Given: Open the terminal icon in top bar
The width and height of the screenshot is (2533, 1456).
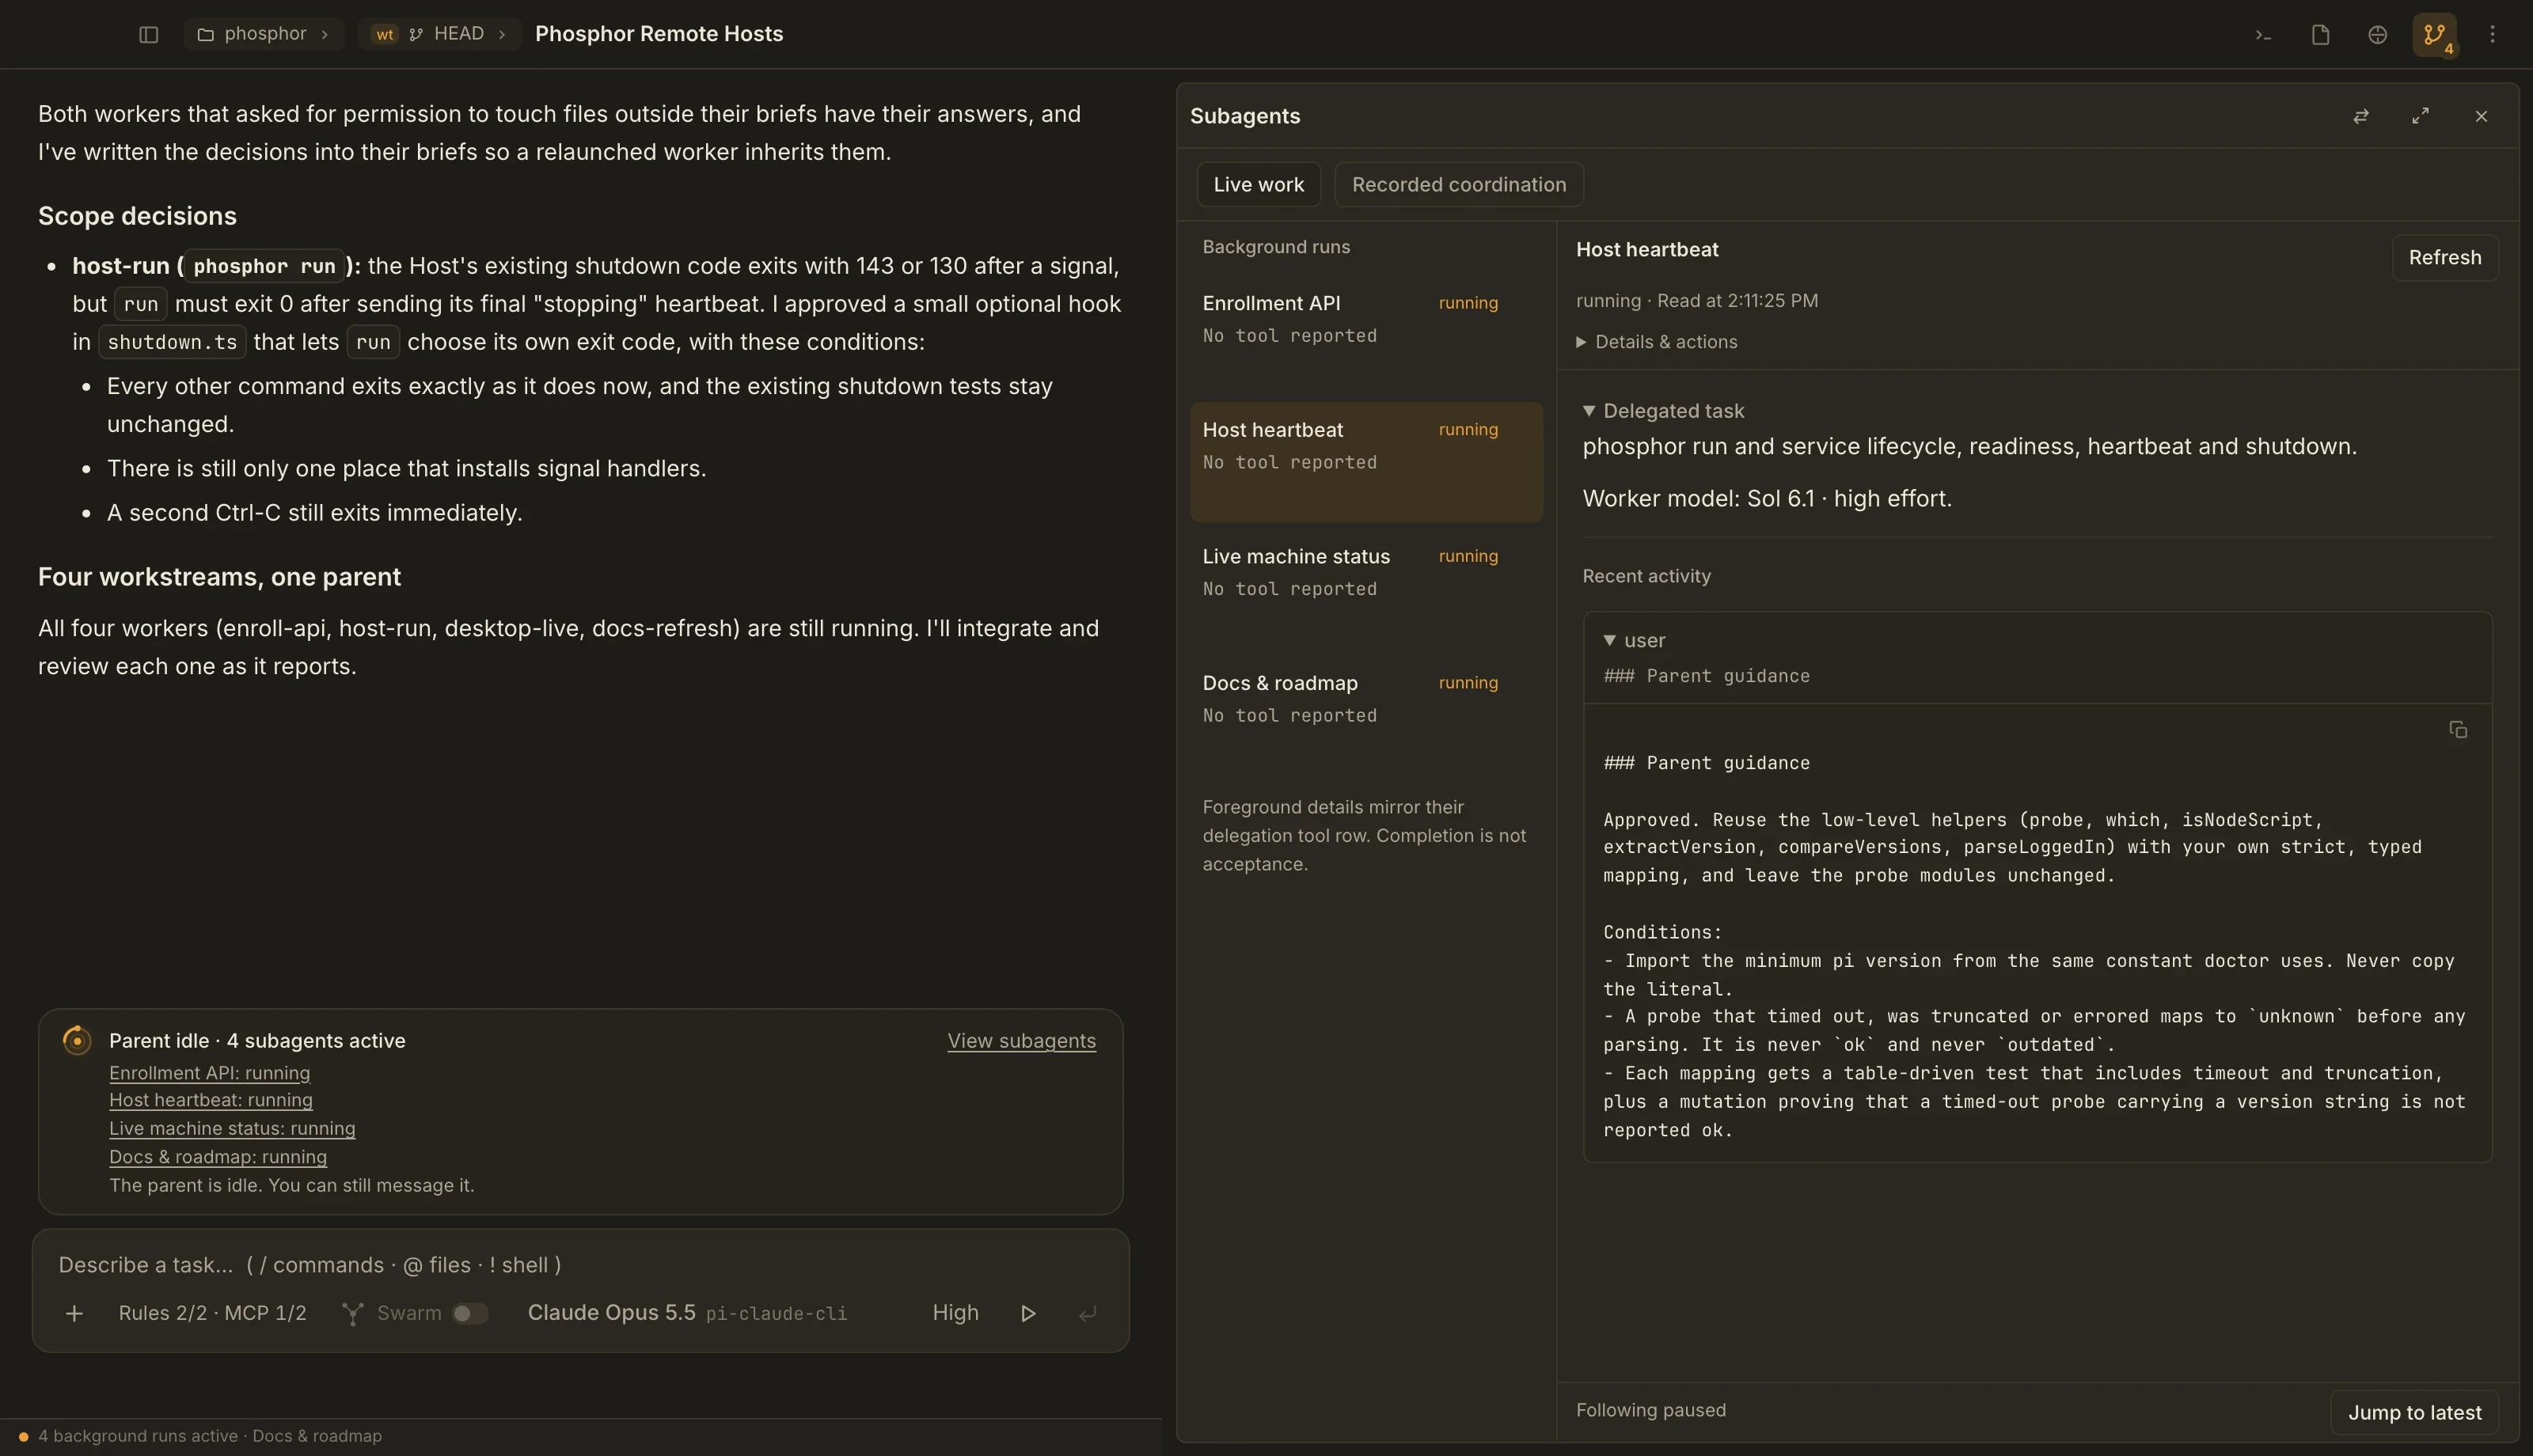Looking at the screenshot, I should click(2263, 35).
